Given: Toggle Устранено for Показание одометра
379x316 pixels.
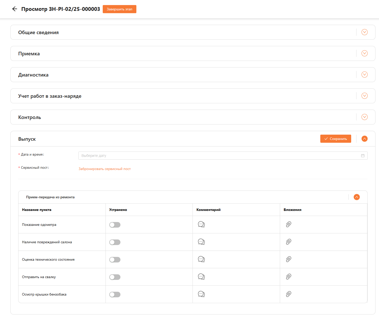Looking at the screenshot, I should point(115,225).
